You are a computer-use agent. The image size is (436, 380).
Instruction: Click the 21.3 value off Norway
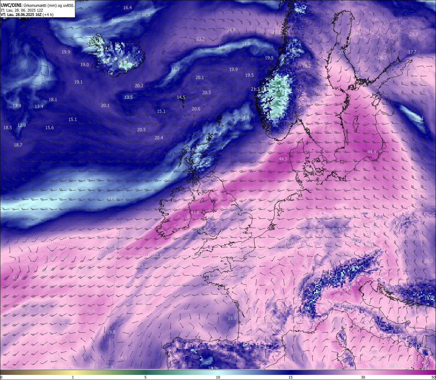pos(255,89)
